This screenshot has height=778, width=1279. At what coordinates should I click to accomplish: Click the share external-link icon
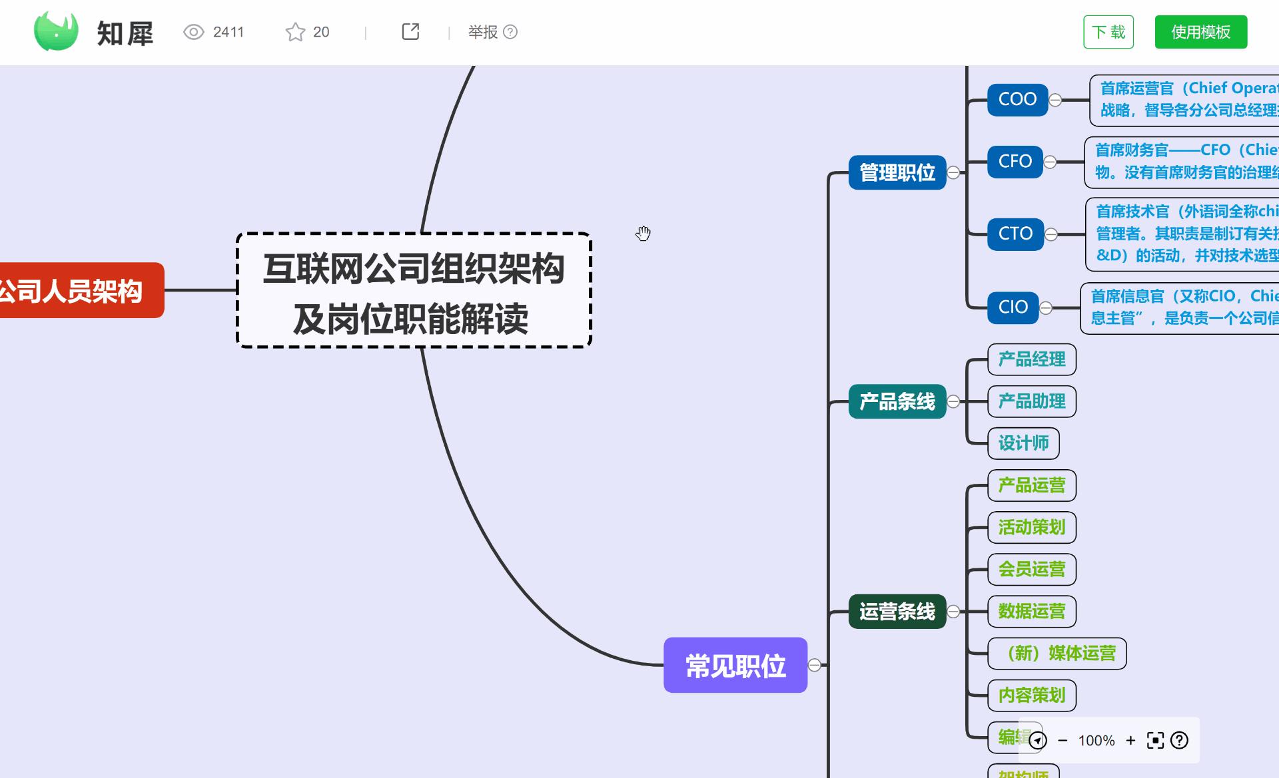coord(410,31)
